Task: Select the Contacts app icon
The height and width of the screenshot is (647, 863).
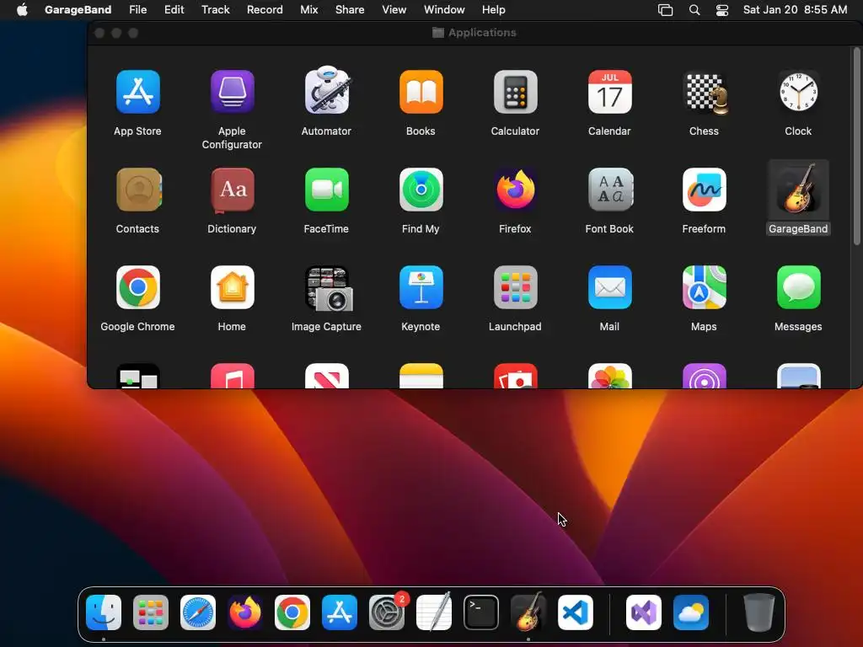Action: [139, 190]
